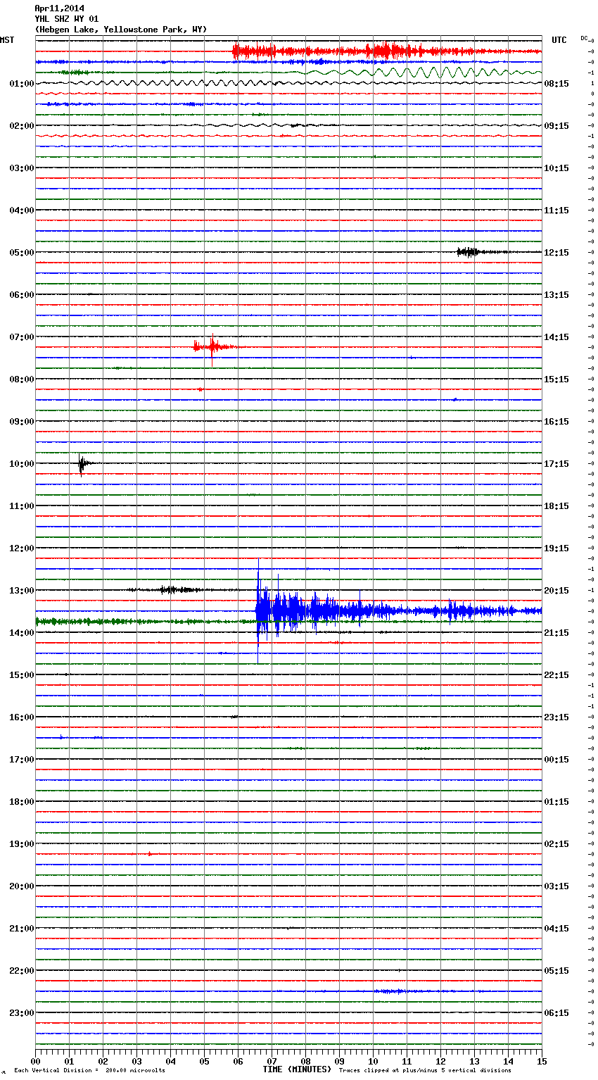Image resolution: width=598 pixels, height=1080 pixels.
Task: Select the 08:15 UTC row label
Action: 556,84
